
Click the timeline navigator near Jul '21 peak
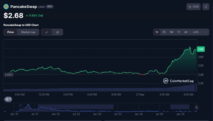coord(28,107)
